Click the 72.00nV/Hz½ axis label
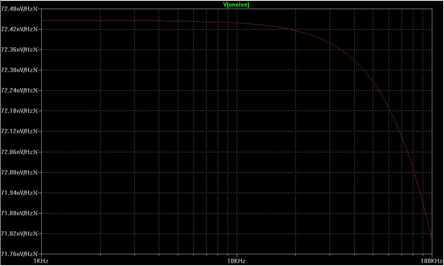 click(x=19, y=172)
